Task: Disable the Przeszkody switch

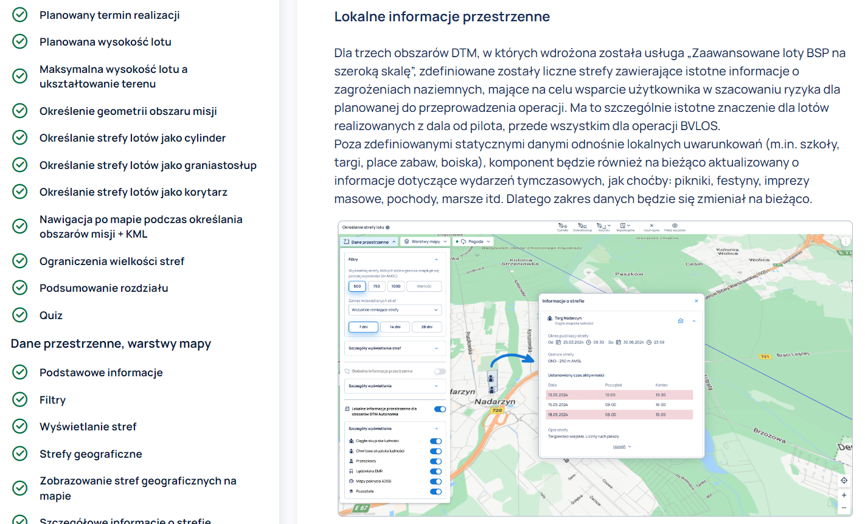Action: pos(436,461)
